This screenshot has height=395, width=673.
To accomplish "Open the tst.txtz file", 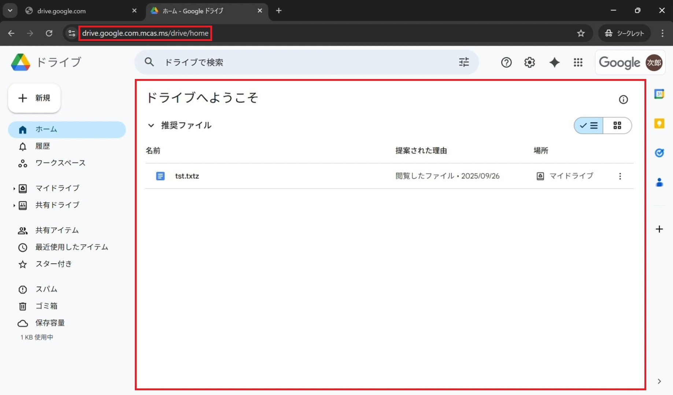I will 187,176.
